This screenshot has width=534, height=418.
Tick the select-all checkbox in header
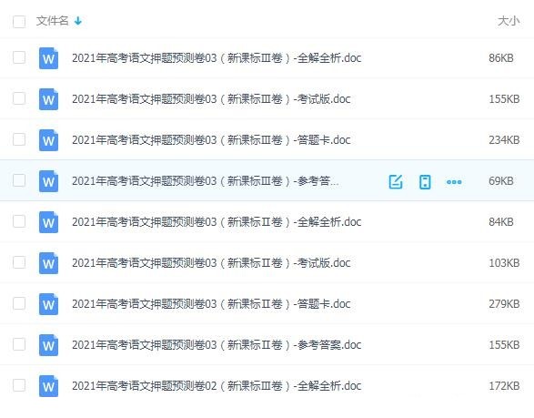click(x=19, y=22)
